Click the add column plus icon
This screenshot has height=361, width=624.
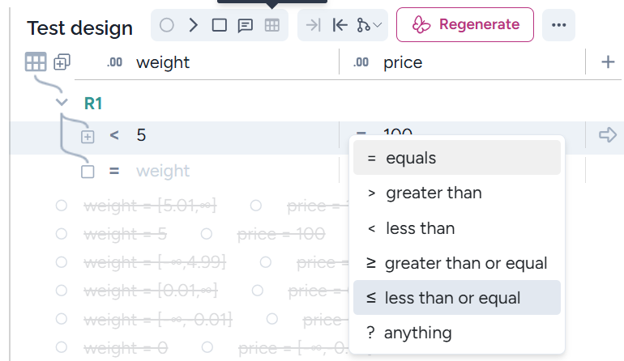608,62
